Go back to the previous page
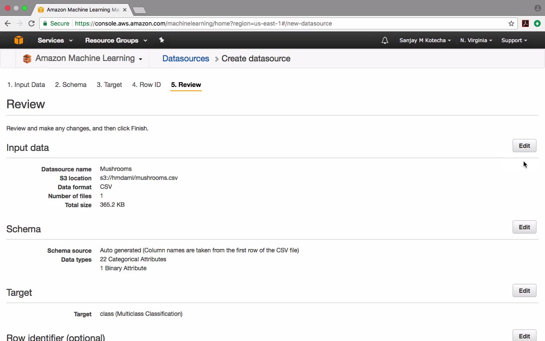Viewport: 545px width, 341px height. point(8,23)
